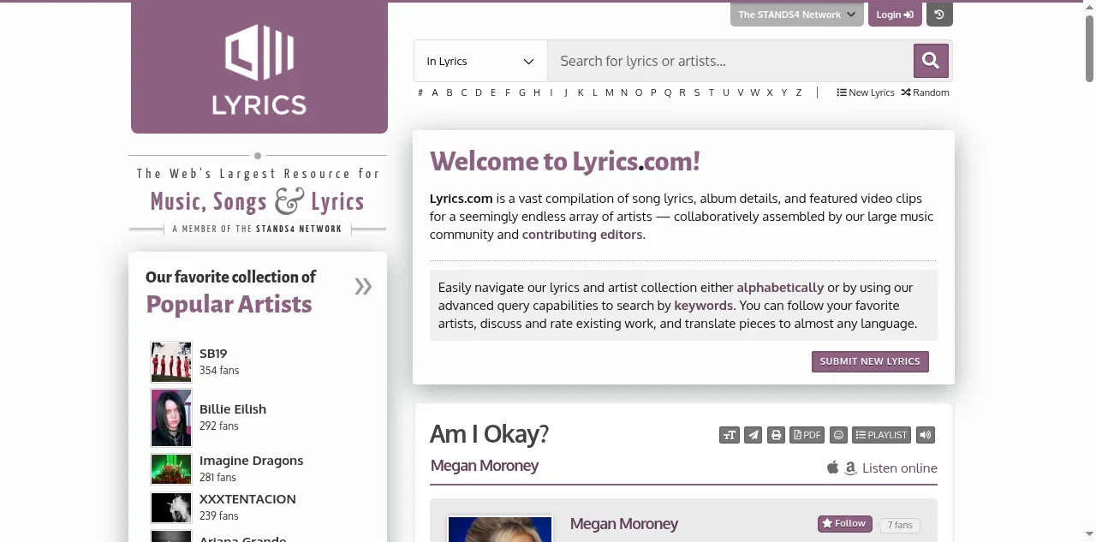
Task: Open the Random lyrics shuffle link
Action: coord(925,92)
